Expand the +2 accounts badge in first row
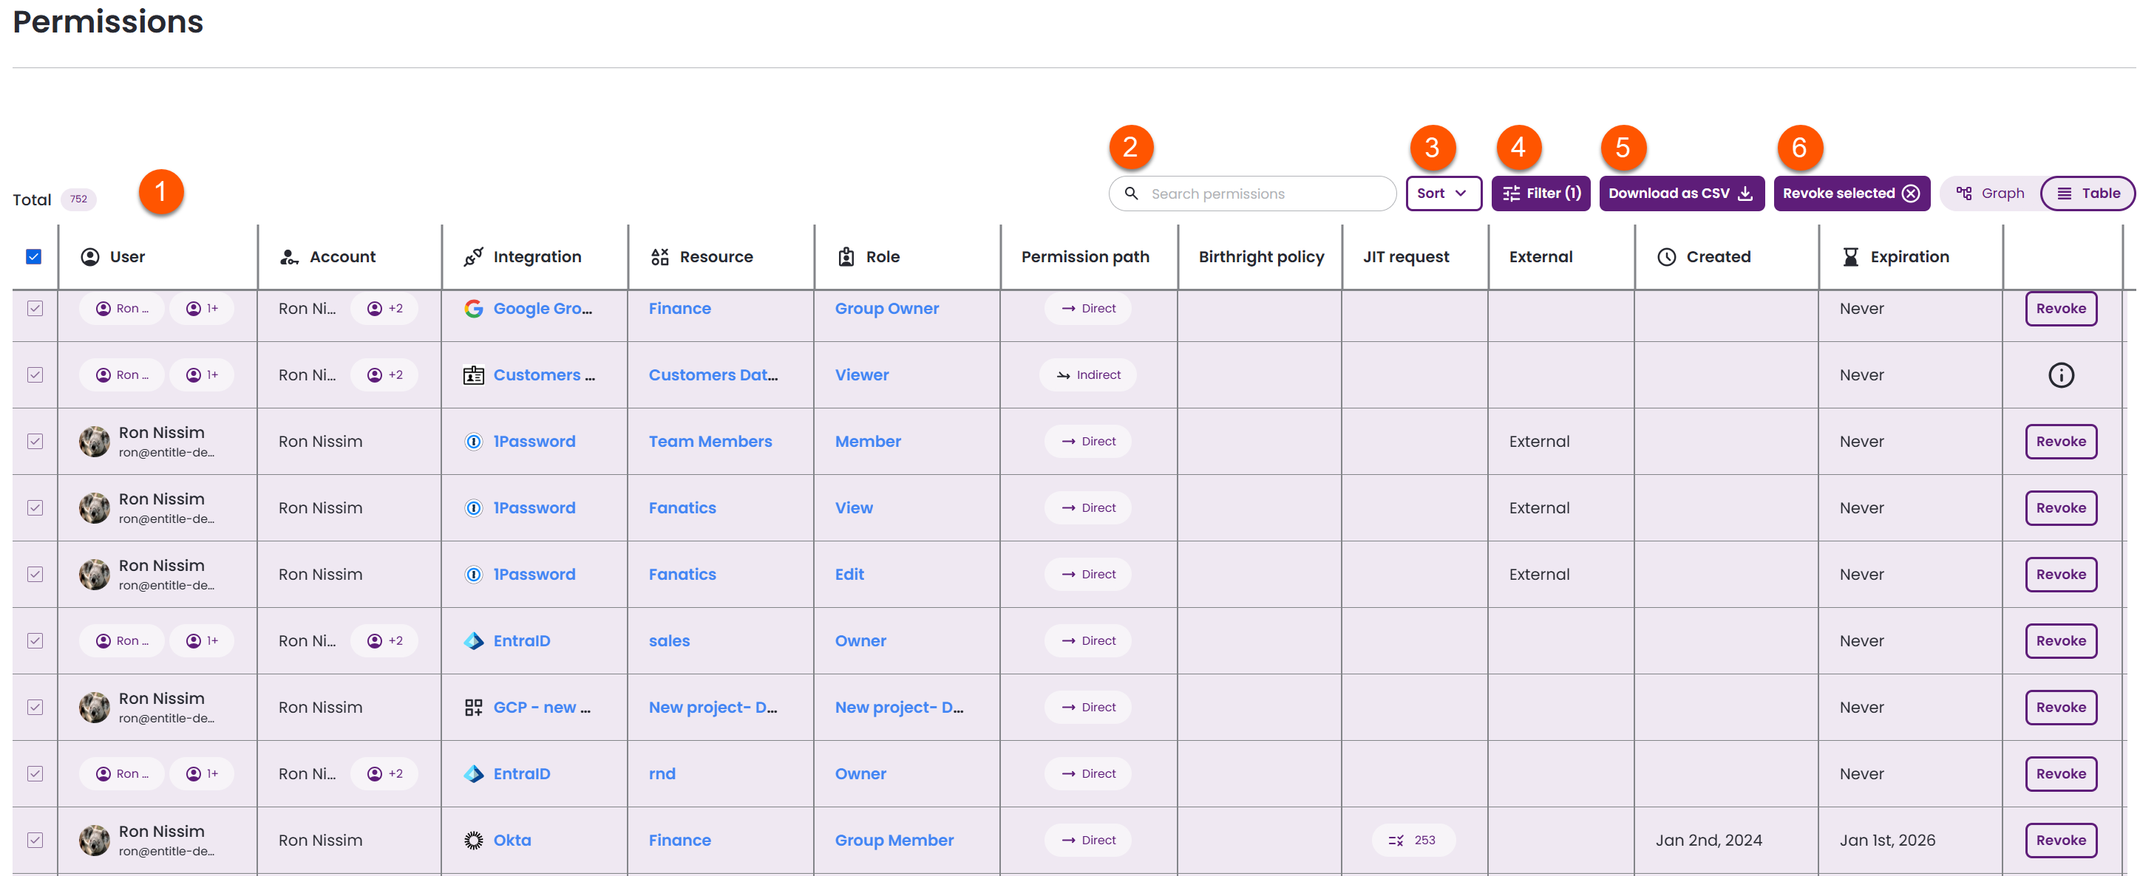This screenshot has width=2140, height=876. coord(384,309)
